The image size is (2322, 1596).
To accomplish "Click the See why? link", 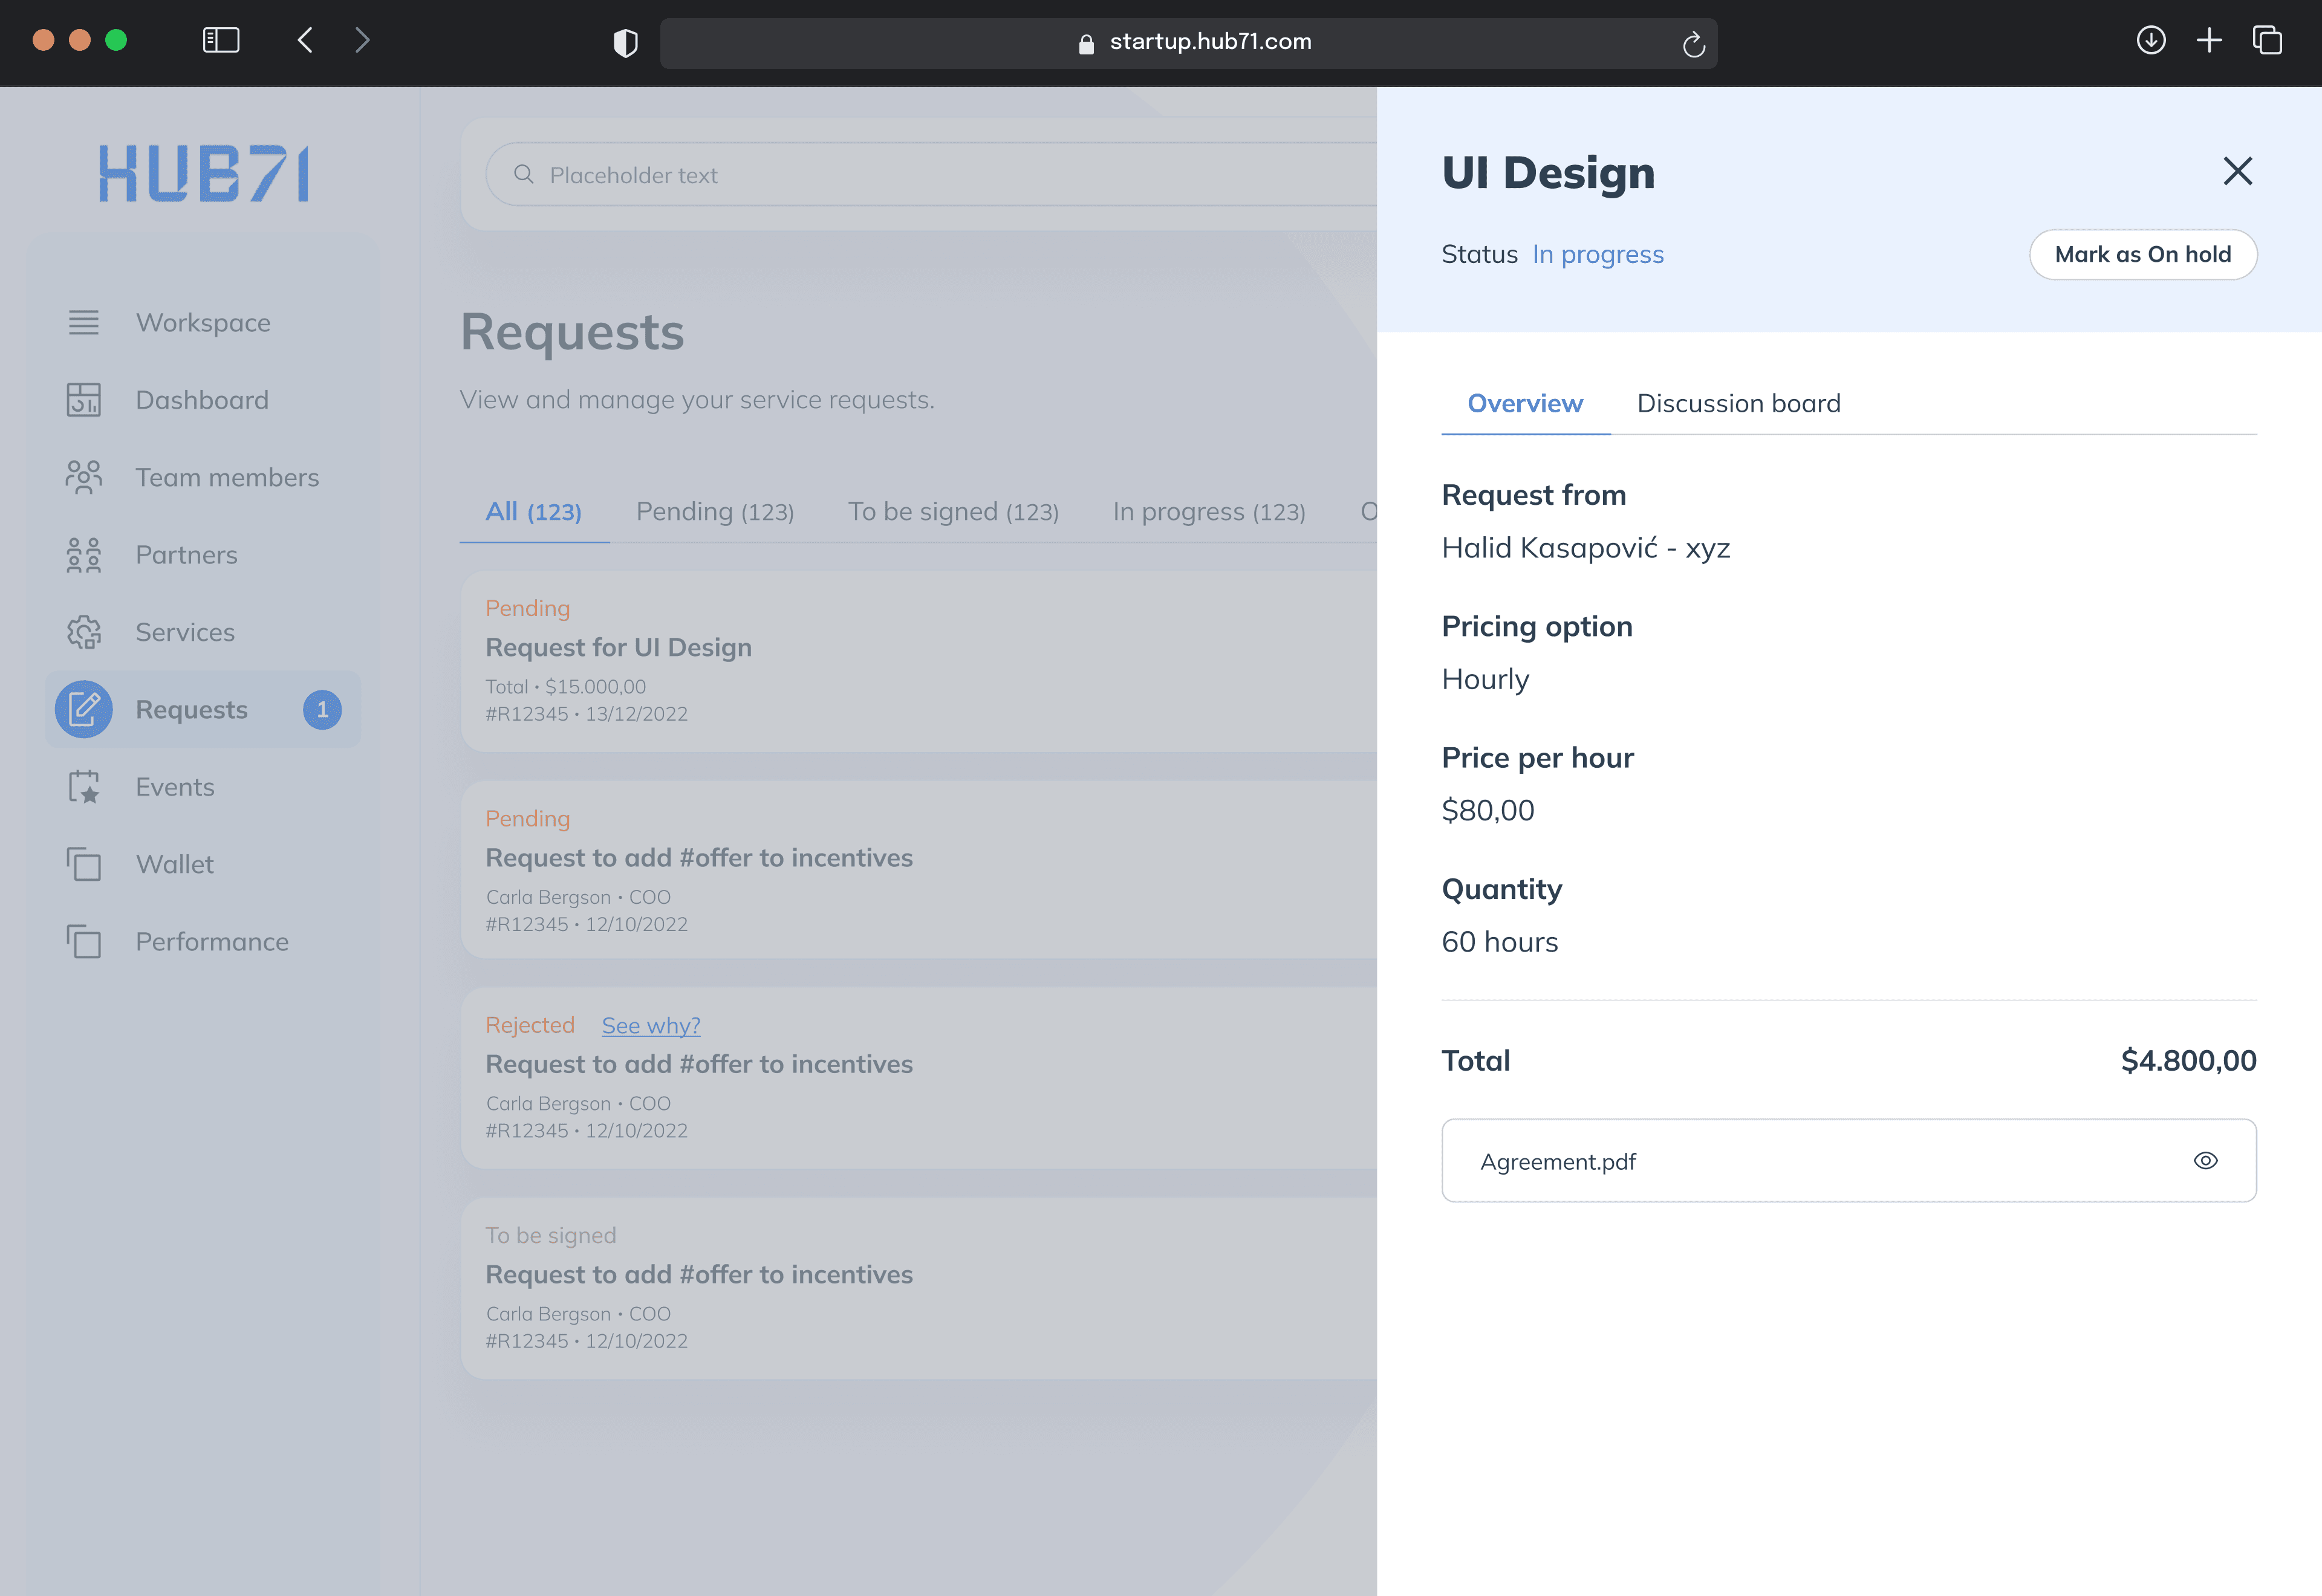I will pyautogui.click(x=650, y=1025).
